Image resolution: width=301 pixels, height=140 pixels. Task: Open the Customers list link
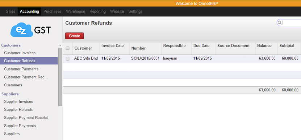click(13, 85)
